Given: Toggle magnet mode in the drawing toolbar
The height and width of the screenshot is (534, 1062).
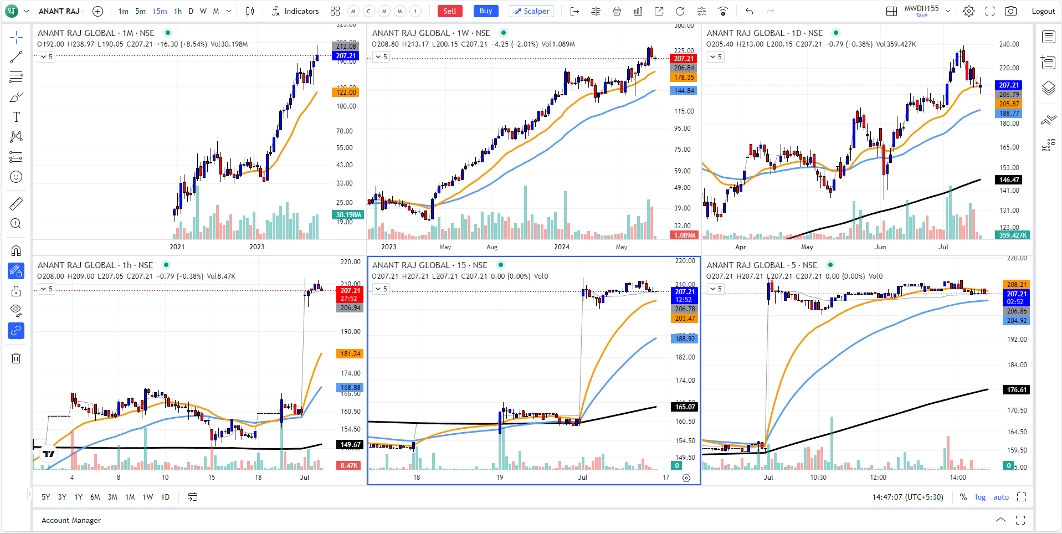Looking at the screenshot, I should coord(16,250).
